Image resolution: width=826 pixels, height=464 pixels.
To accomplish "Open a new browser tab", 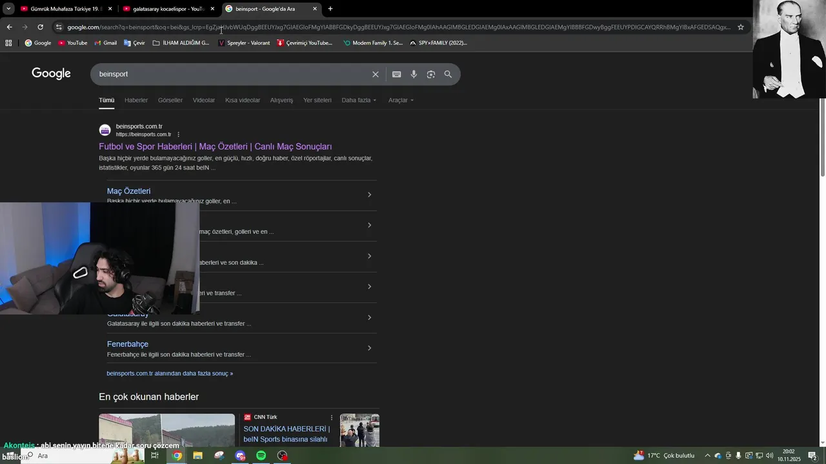I will (330, 9).
